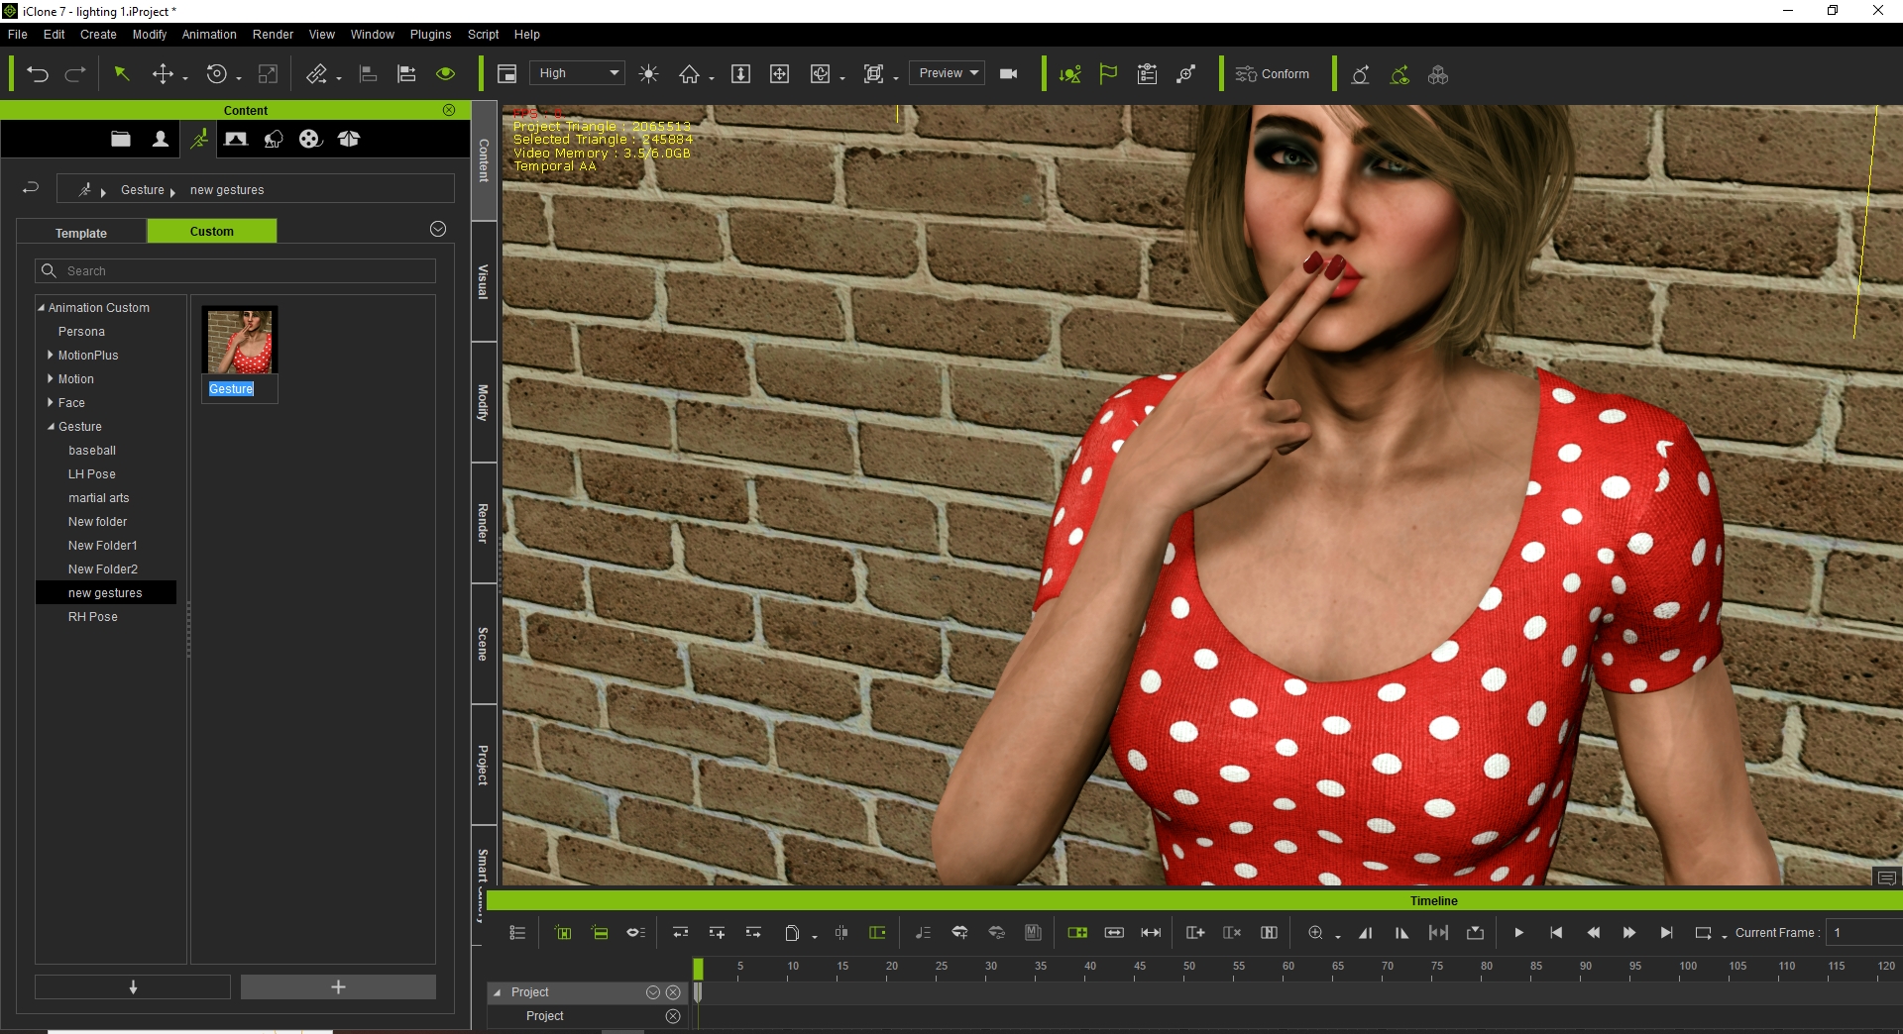Choose the Move object tool
Viewport: 1903px width, 1034px height.
coord(163,74)
